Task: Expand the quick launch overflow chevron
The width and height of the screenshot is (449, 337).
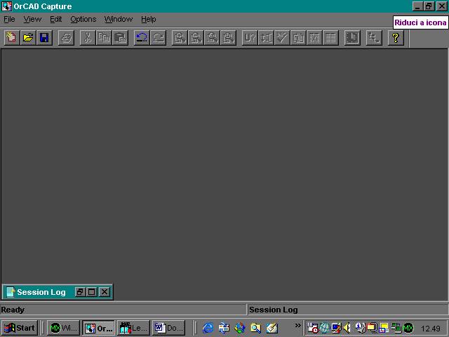Action: (x=297, y=325)
